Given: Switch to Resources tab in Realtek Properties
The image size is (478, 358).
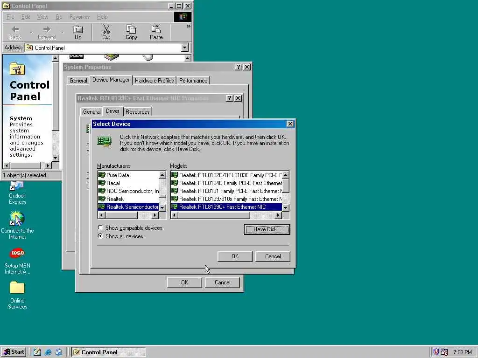Looking at the screenshot, I should coord(138,112).
